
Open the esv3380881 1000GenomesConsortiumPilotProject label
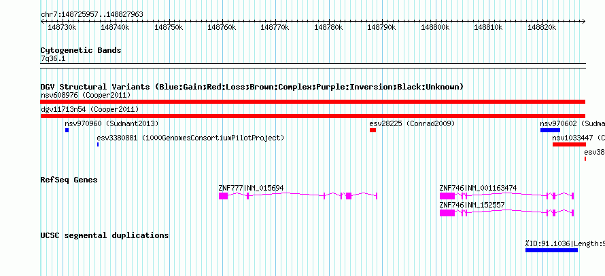tap(190, 138)
